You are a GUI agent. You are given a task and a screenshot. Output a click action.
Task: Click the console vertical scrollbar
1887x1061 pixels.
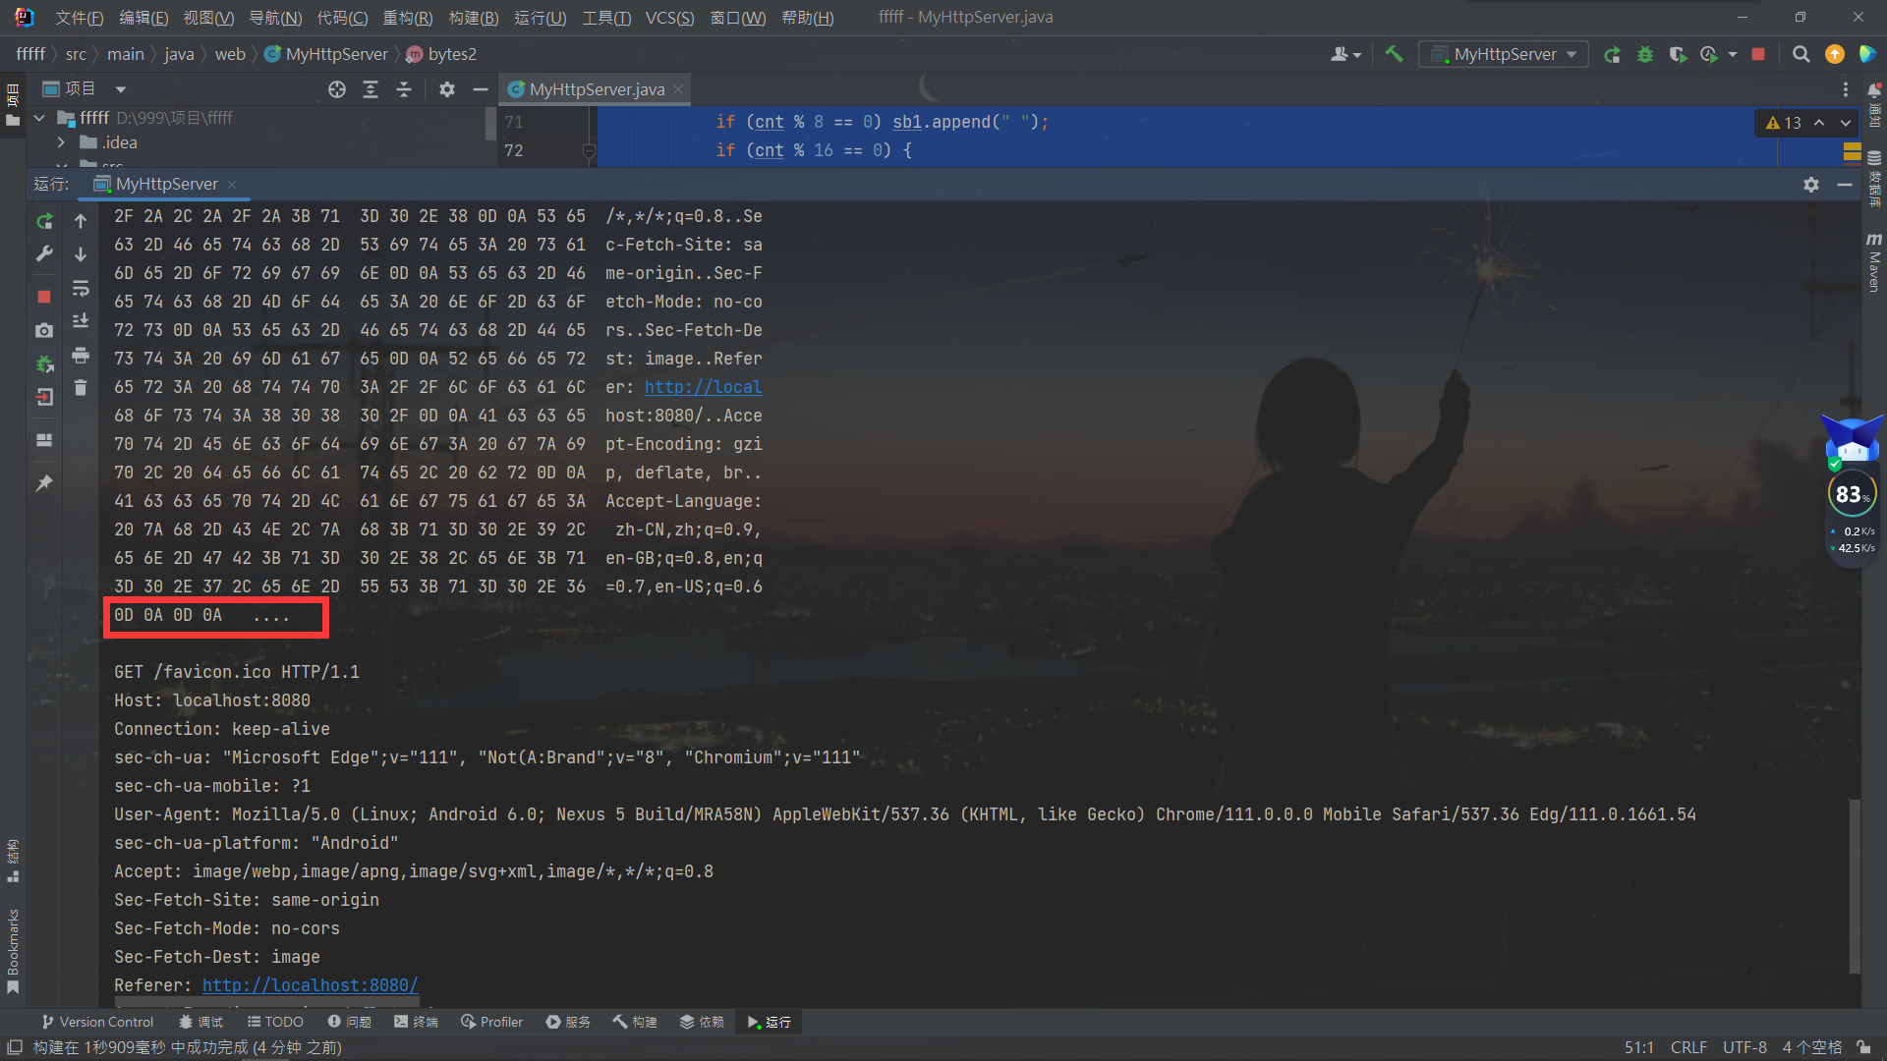(x=1855, y=884)
